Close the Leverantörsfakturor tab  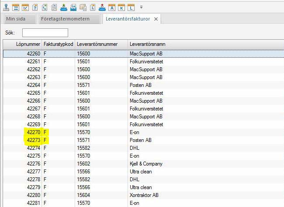(x=156, y=19)
